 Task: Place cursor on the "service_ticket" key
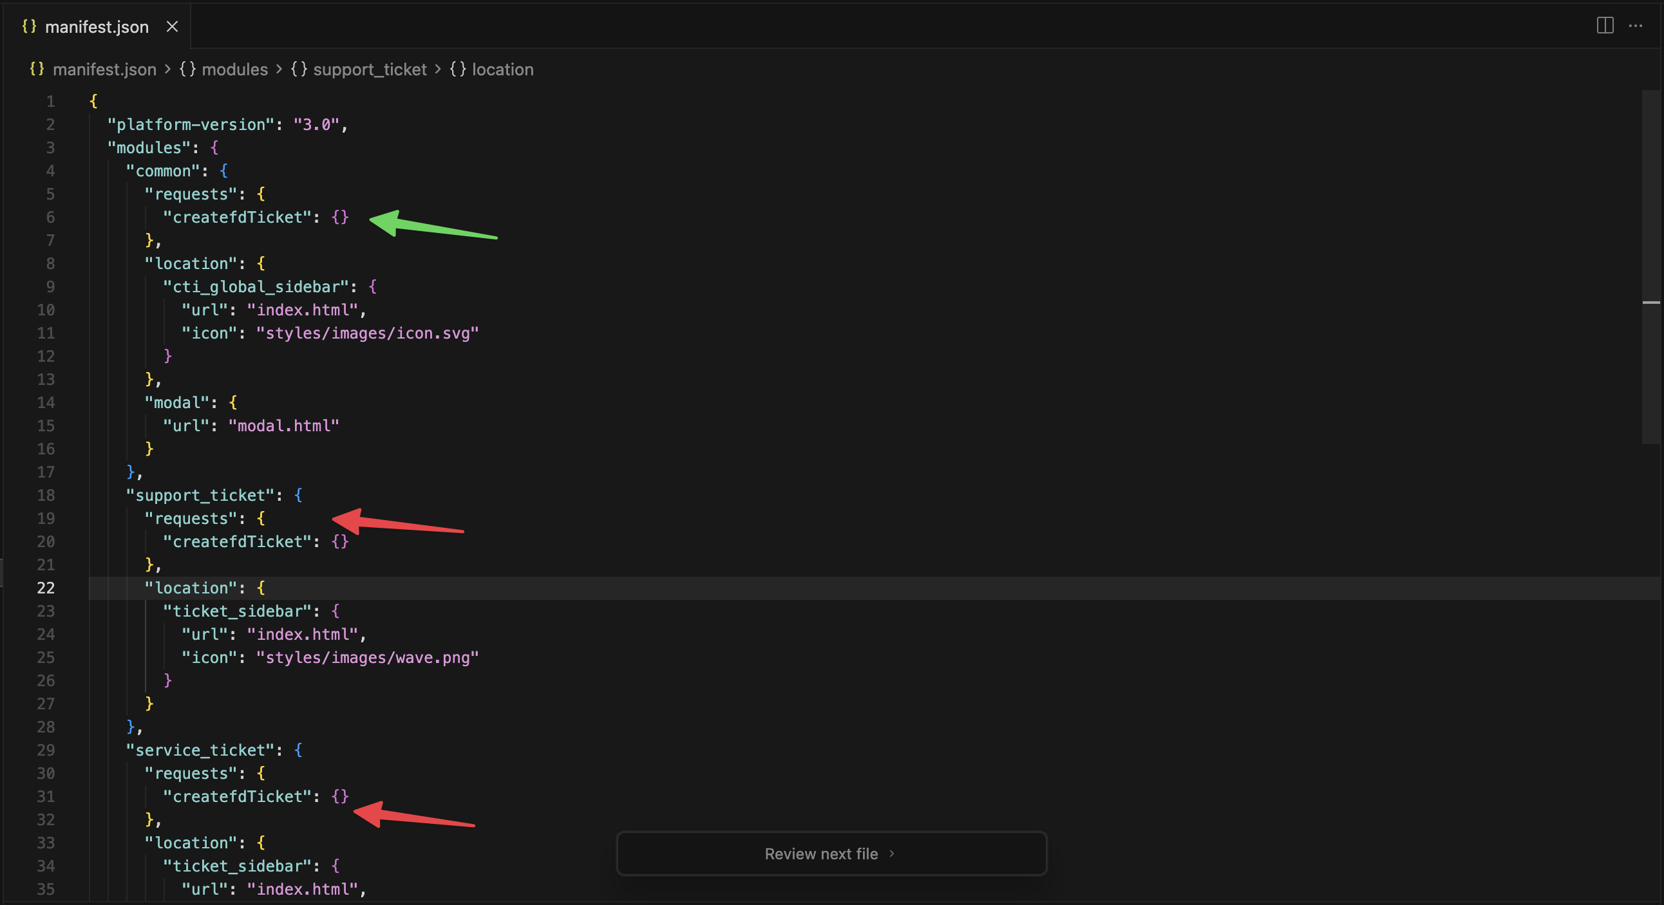click(200, 750)
